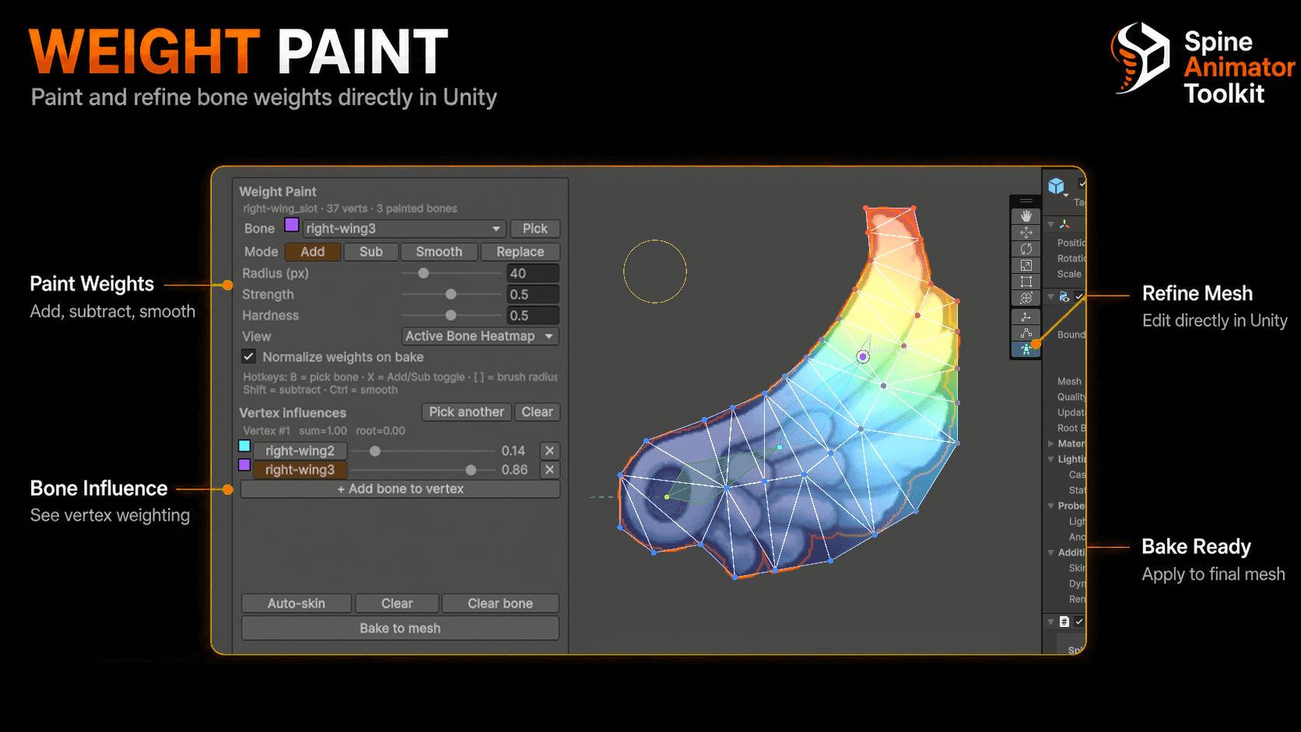Toggle the skinned mesh renderer enabled checkbox

tap(1079, 296)
